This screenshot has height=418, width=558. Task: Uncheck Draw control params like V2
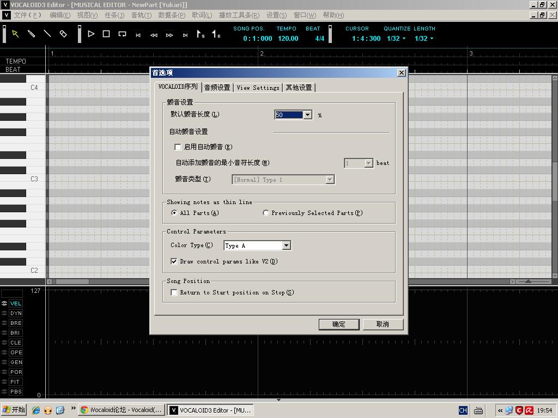pyautogui.click(x=174, y=261)
